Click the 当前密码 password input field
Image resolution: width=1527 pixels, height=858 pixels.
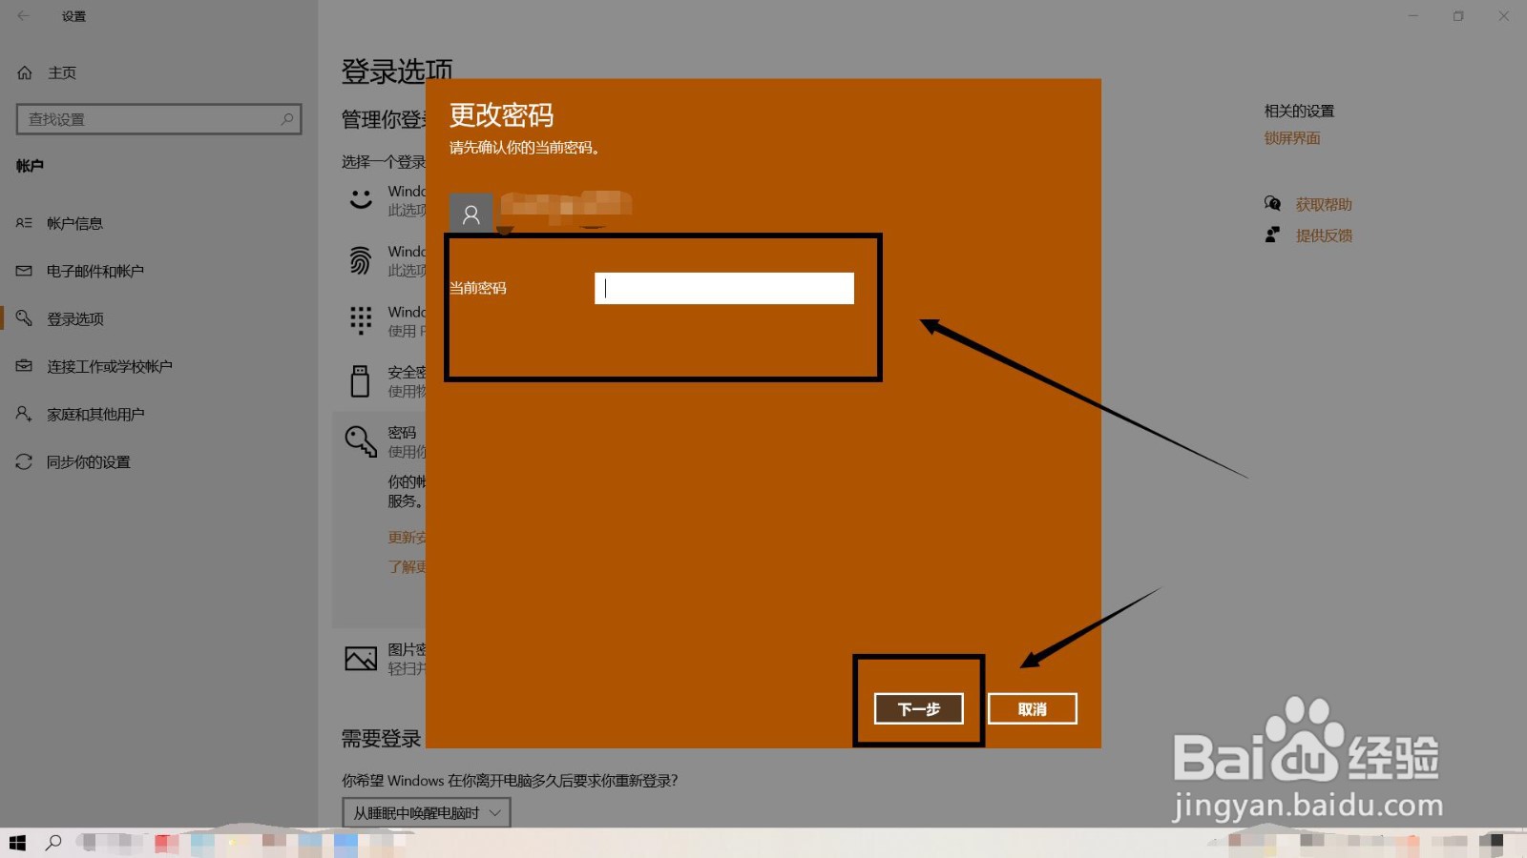click(723, 287)
